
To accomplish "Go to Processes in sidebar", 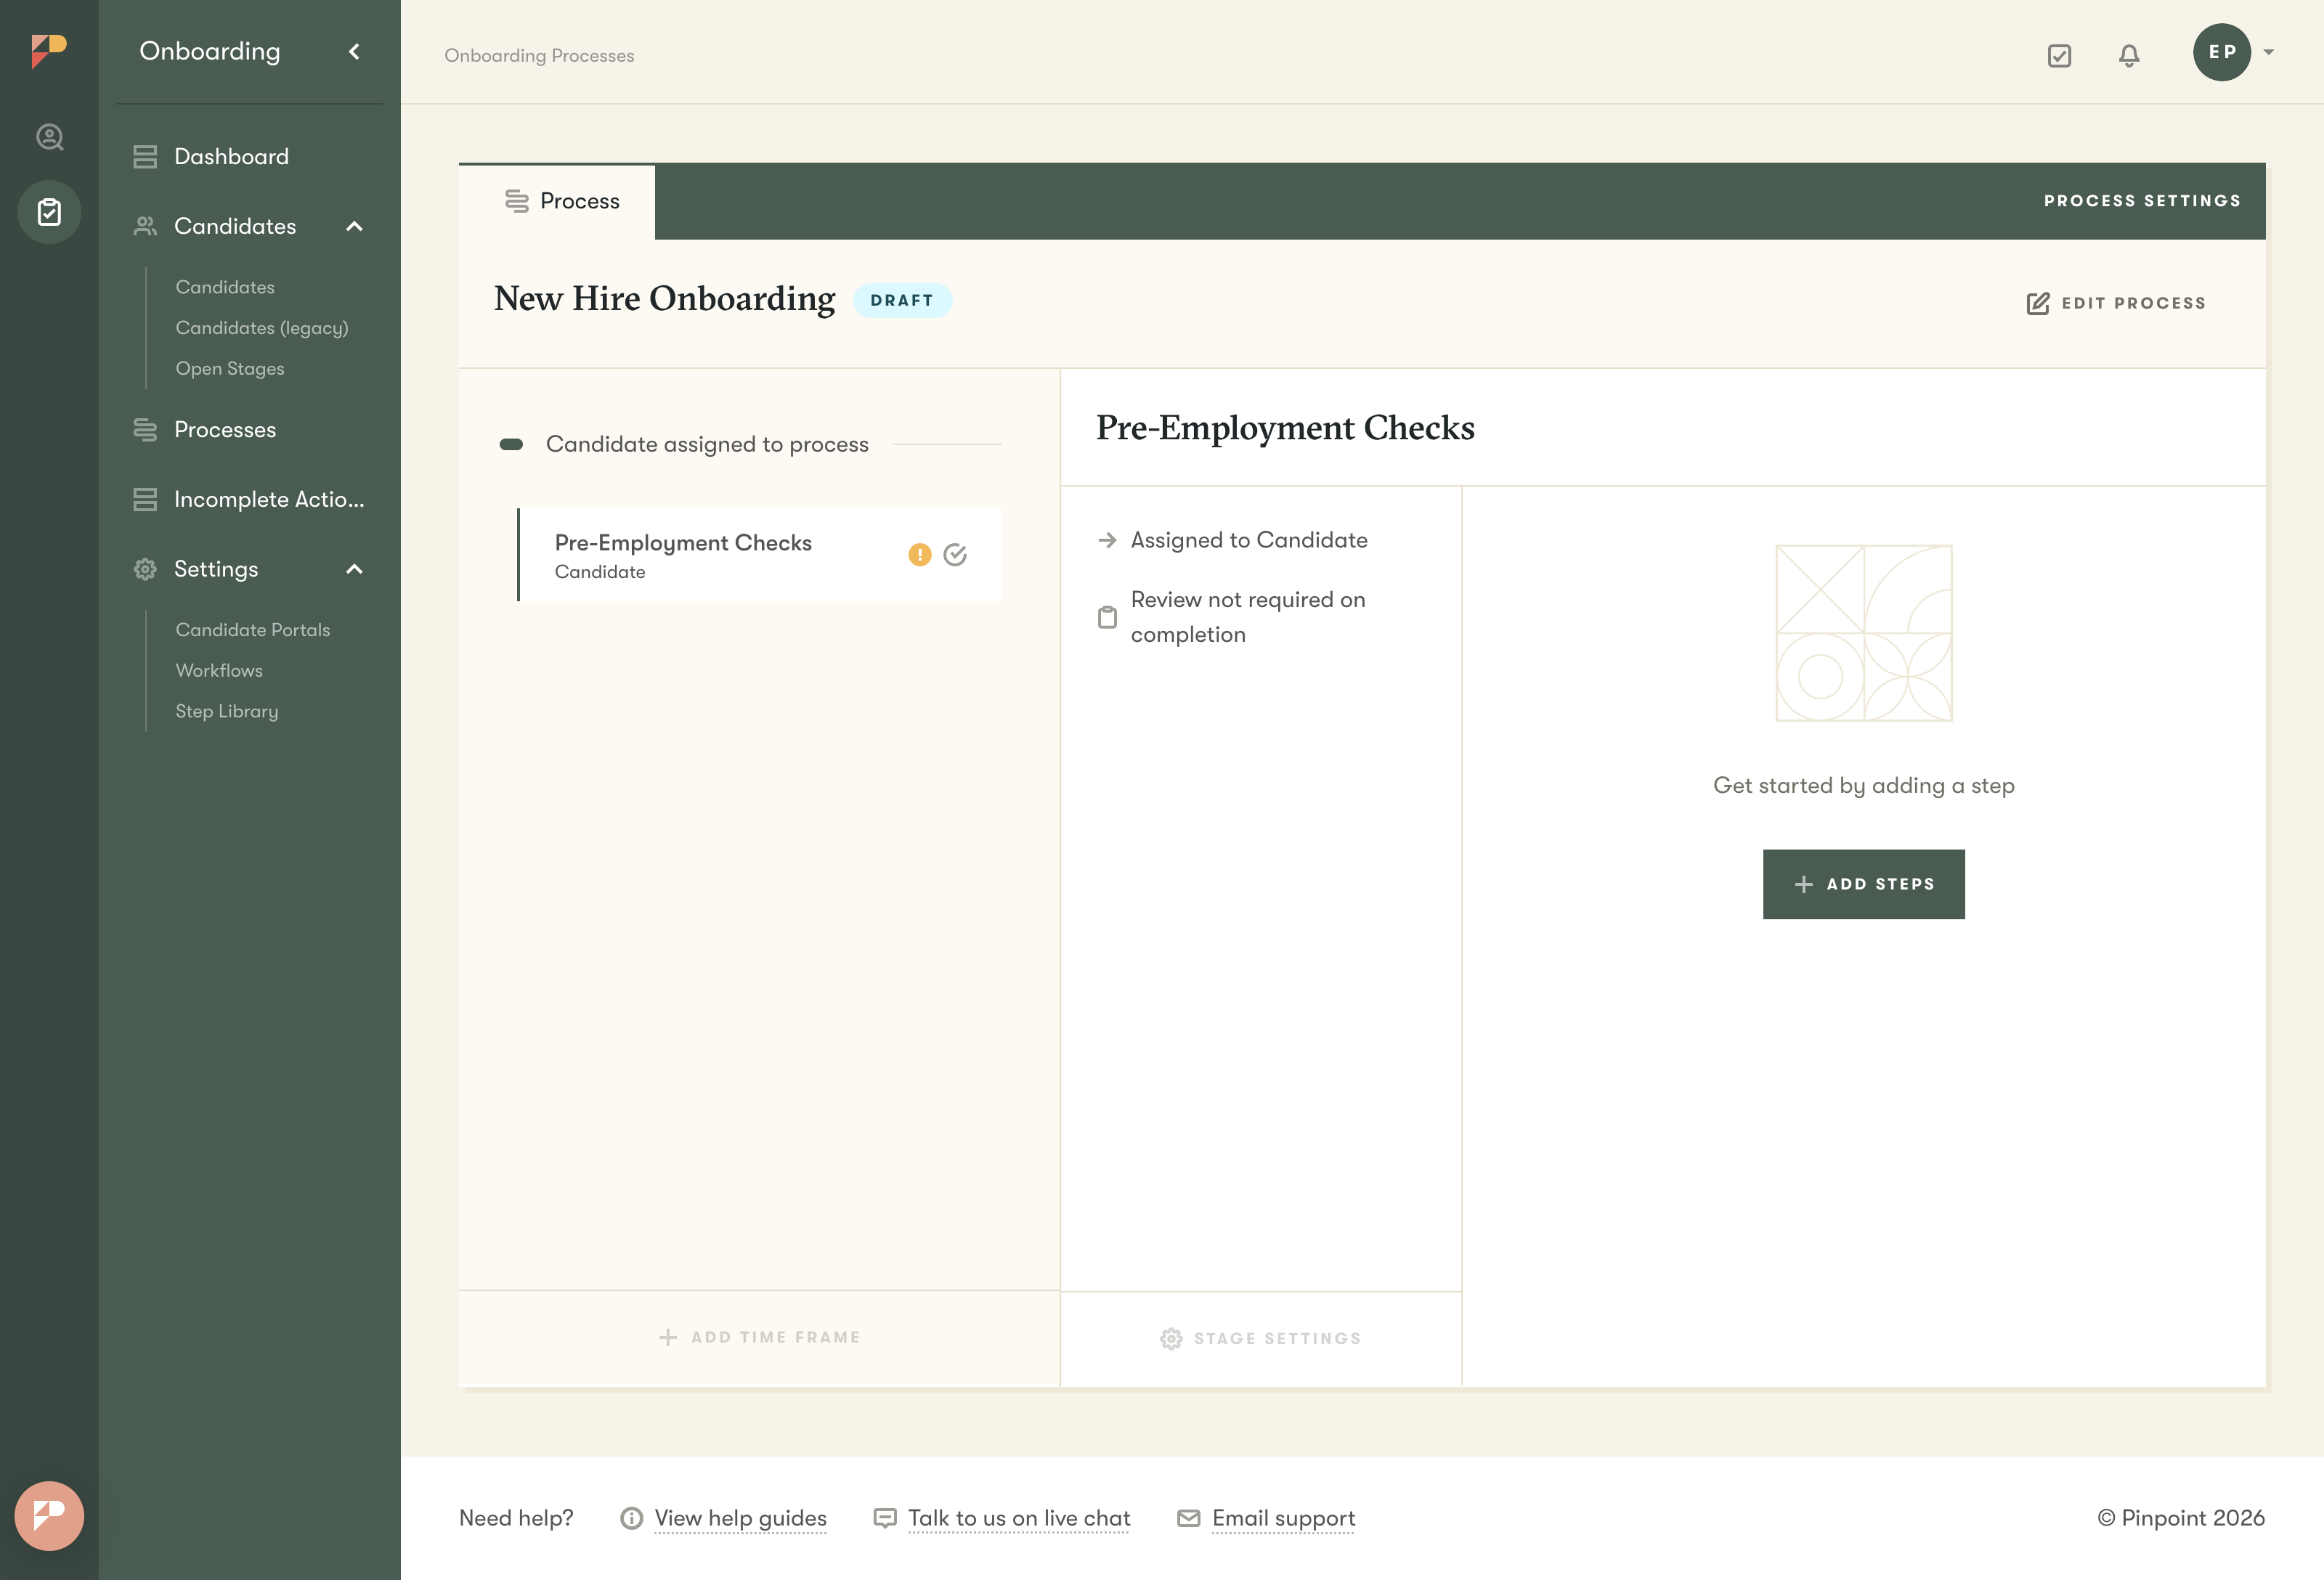I will (x=225, y=430).
